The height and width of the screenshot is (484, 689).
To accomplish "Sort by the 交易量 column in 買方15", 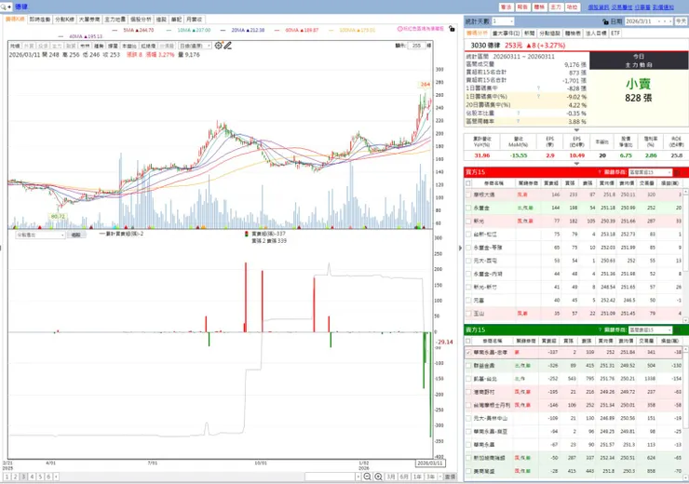I will pyautogui.click(x=647, y=183).
